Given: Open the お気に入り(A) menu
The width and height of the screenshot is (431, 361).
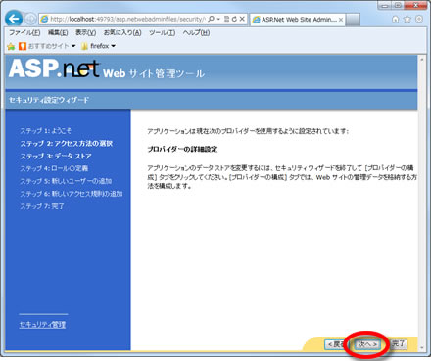Looking at the screenshot, I should (x=122, y=32).
